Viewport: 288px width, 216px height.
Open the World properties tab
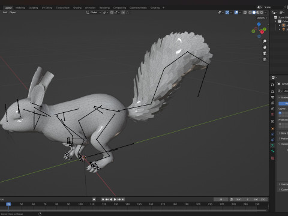[x=272, y=115]
